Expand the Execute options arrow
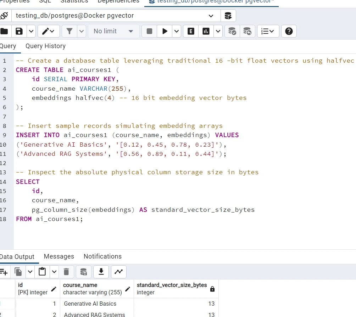Image resolution: width=356 pixels, height=317 pixels. click(177, 31)
